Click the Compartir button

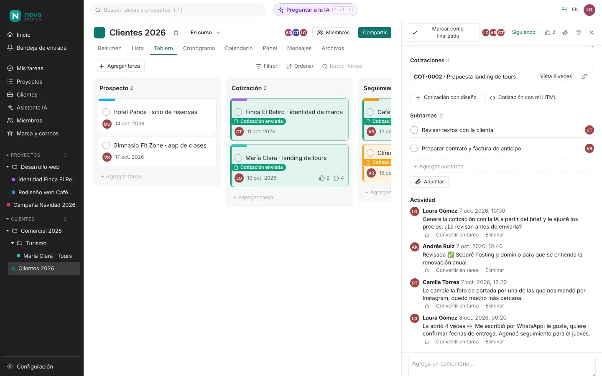coord(375,33)
